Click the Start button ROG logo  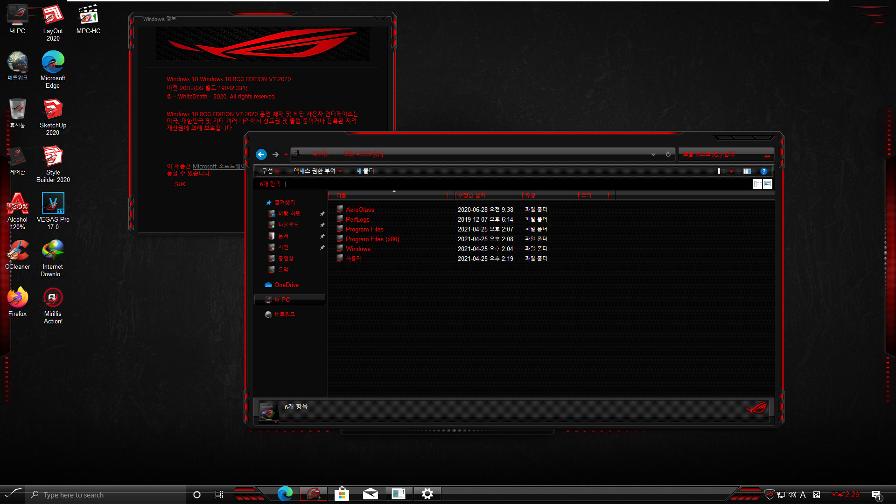click(x=13, y=494)
